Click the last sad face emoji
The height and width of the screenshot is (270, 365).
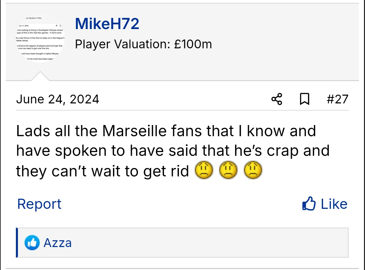[x=253, y=171]
